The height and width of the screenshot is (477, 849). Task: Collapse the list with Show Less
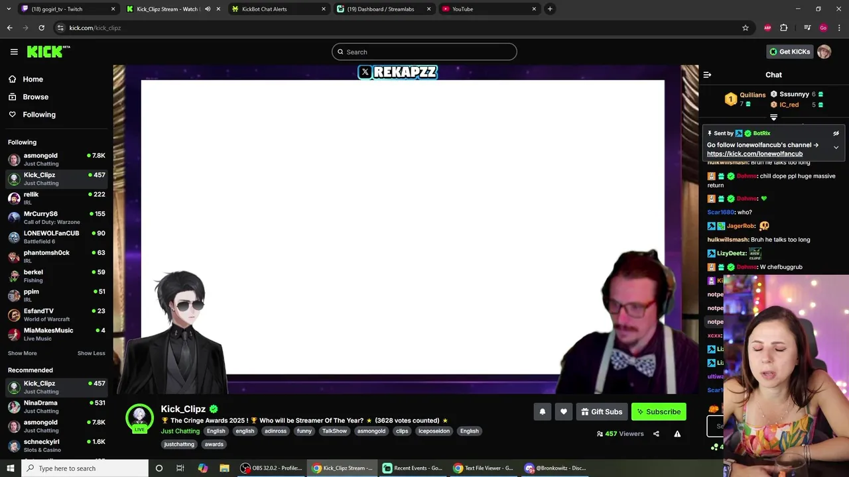tap(91, 353)
